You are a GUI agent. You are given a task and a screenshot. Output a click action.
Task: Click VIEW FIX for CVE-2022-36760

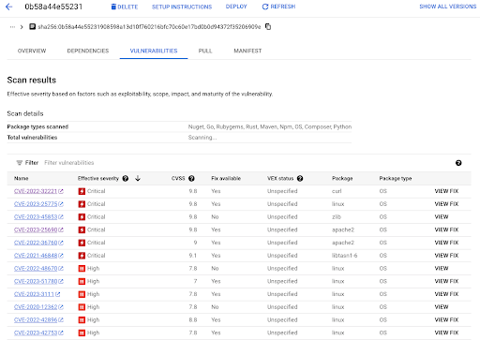pos(446,243)
